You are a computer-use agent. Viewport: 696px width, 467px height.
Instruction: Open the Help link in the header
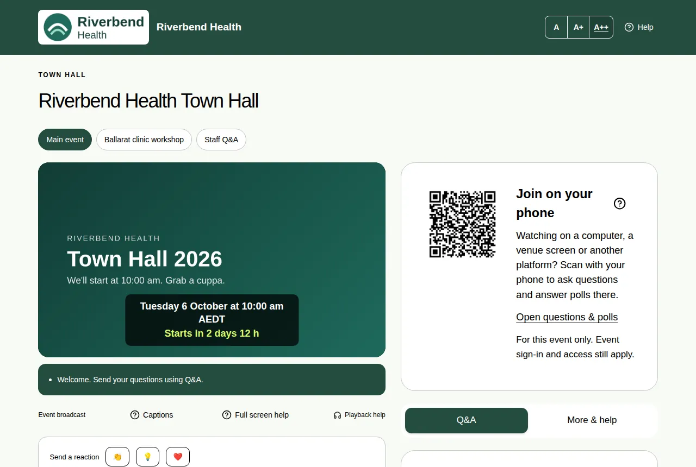pyautogui.click(x=639, y=27)
